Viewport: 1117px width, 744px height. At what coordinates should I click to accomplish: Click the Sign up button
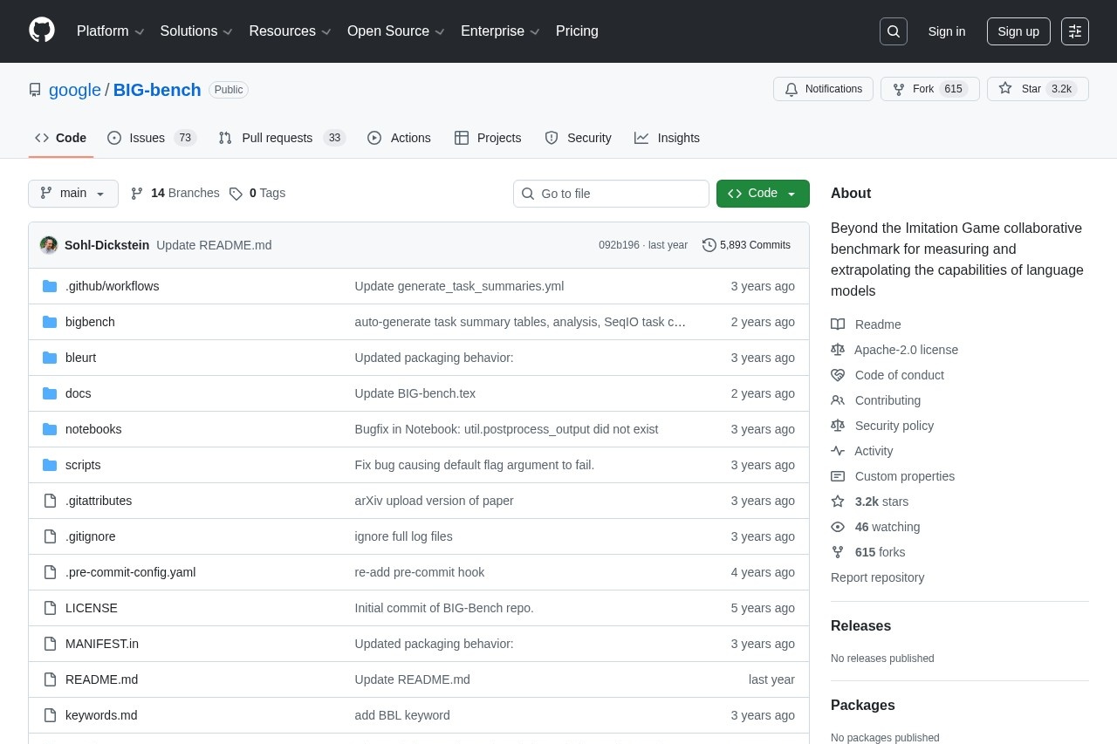pos(1018,31)
